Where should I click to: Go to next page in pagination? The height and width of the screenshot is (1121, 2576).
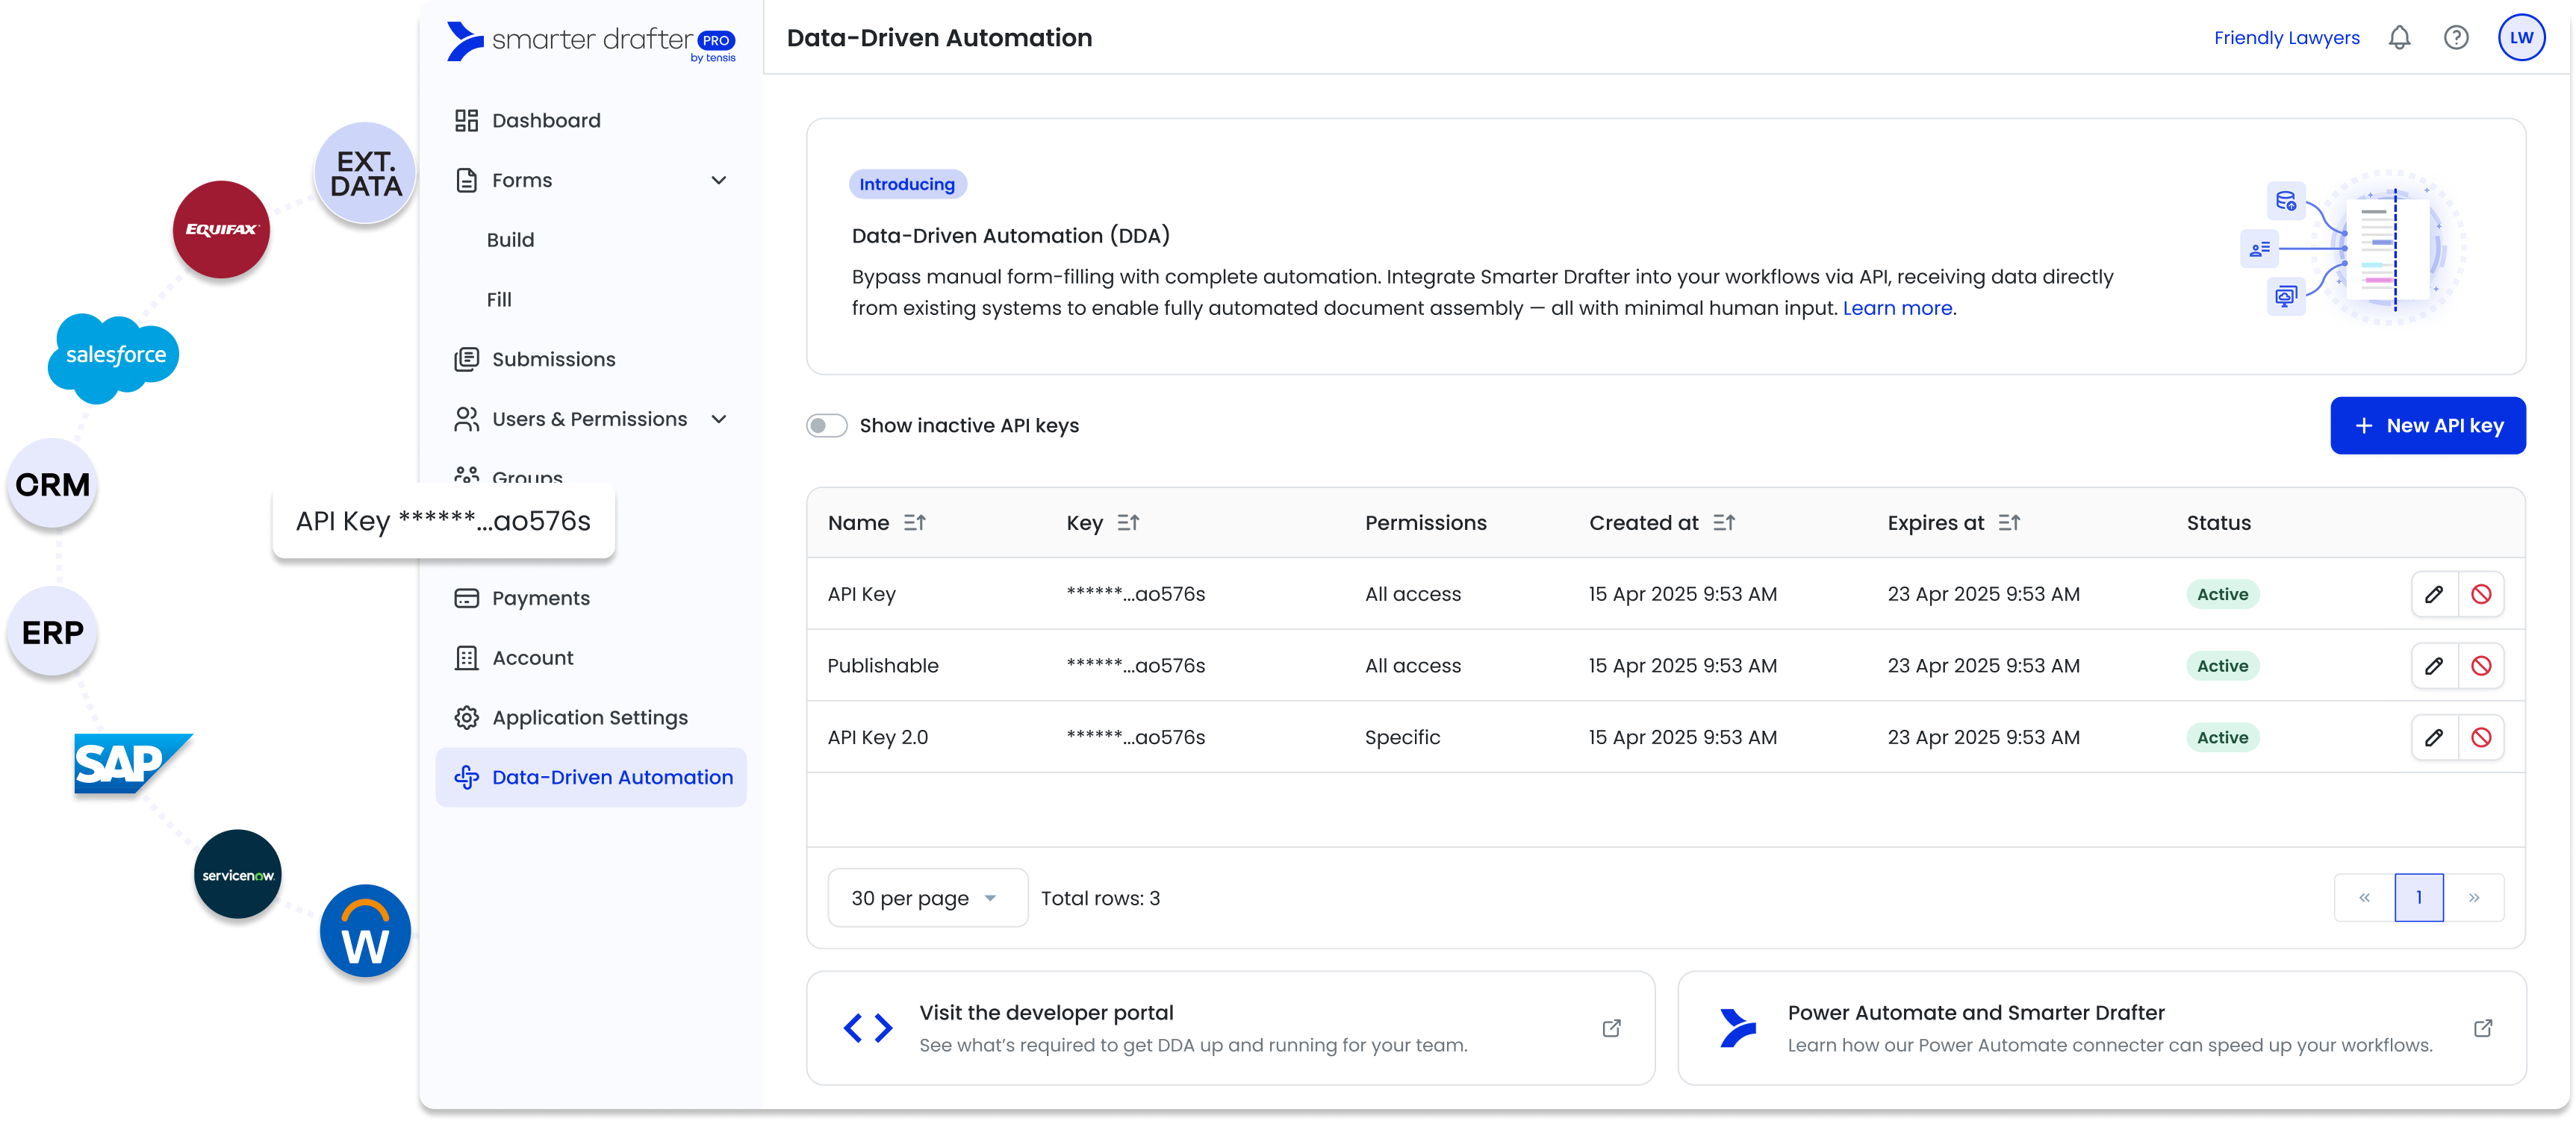point(2473,898)
